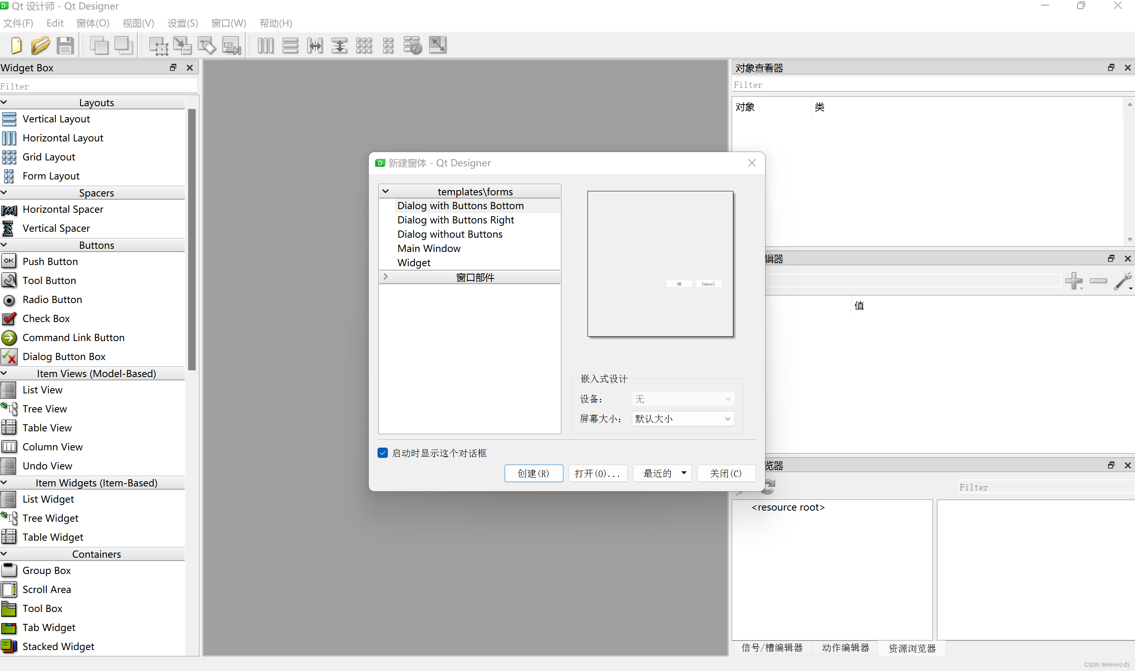Select the Form Layout icon

8,175
